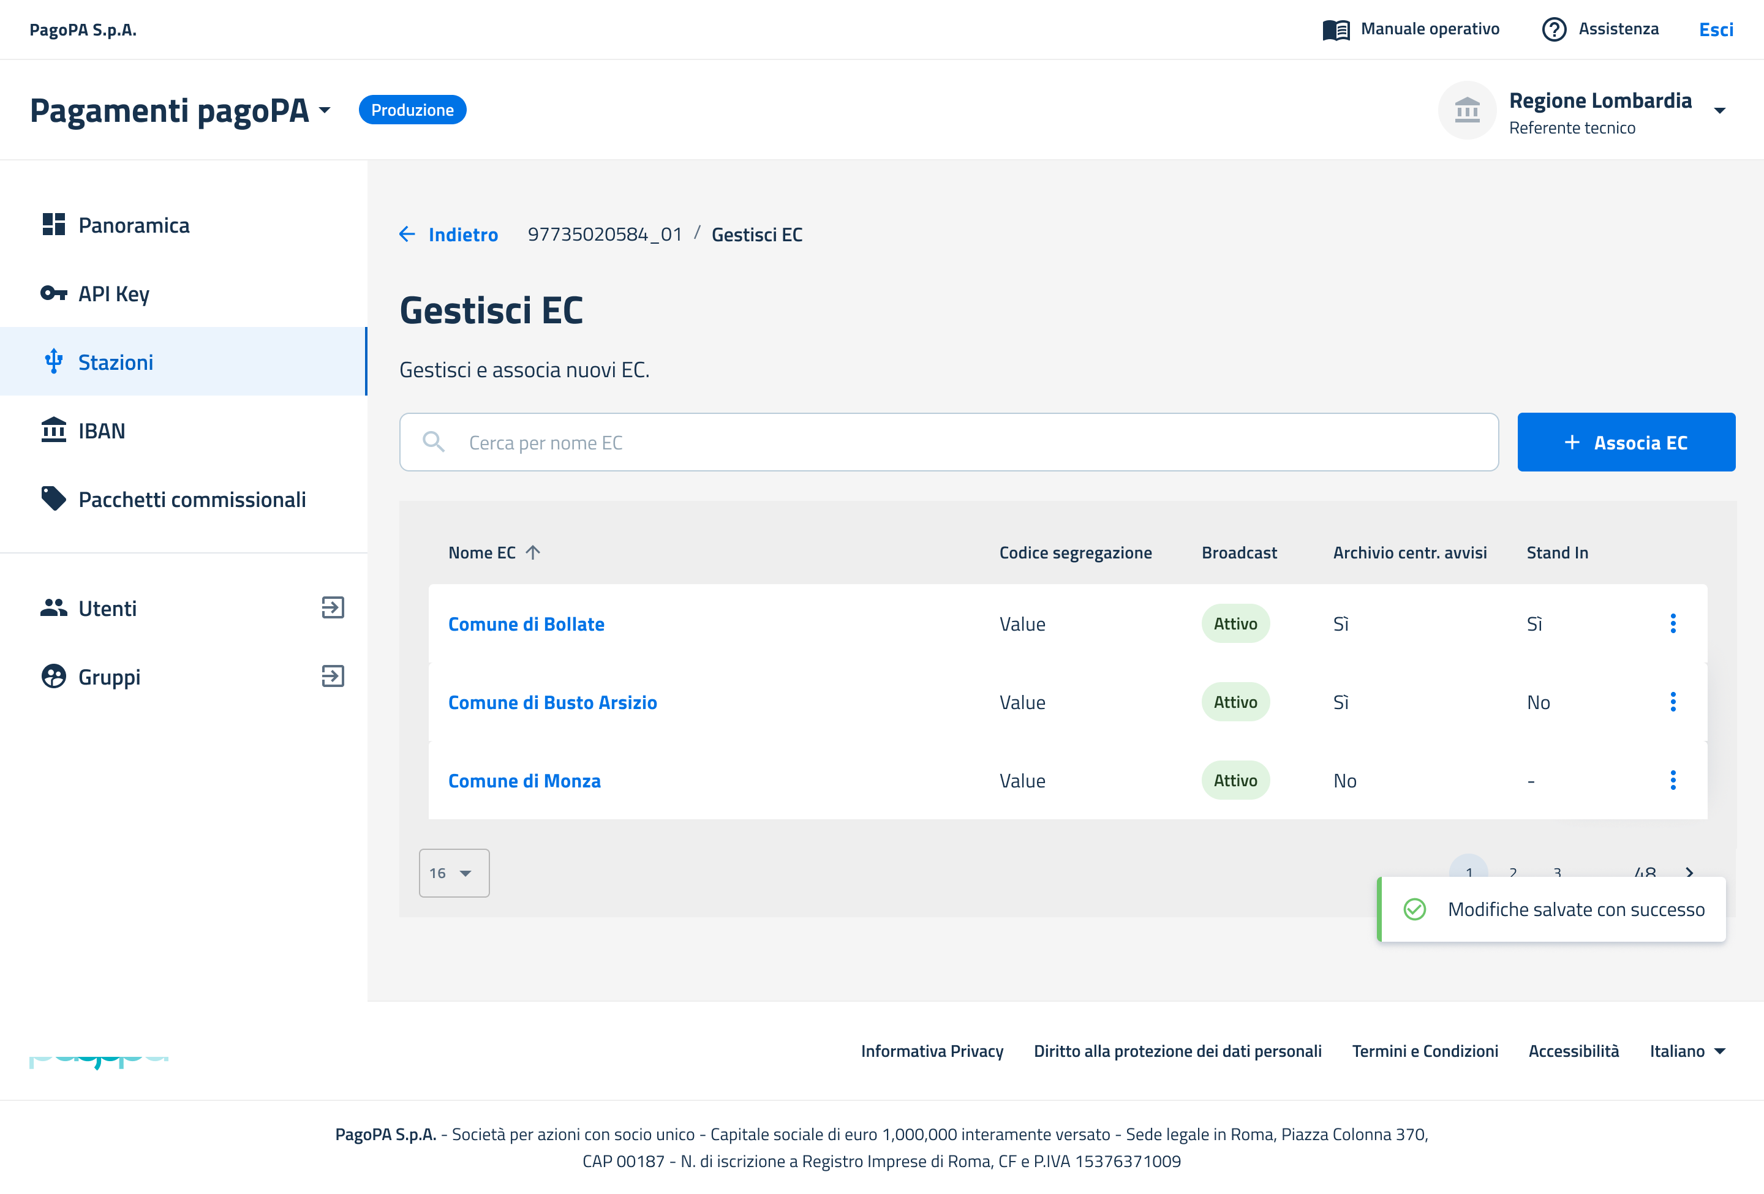Open Pacchetti commissionali in the sidebar
The image size is (1764, 1194).
pyautogui.click(x=191, y=499)
